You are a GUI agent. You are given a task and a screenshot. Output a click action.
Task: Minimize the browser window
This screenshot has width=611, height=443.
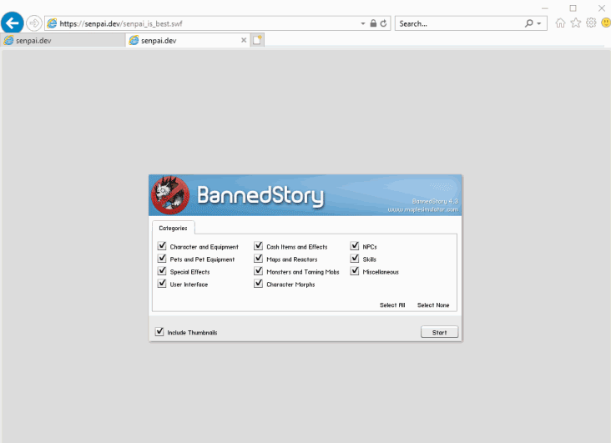(545, 8)
